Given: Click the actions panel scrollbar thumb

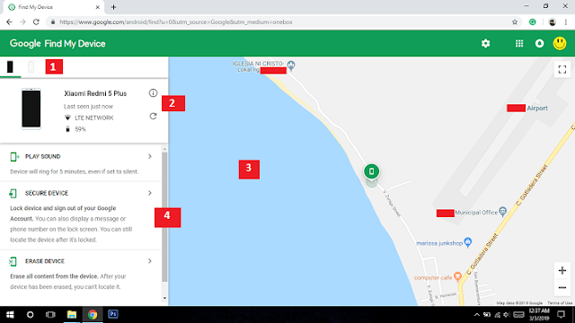Looking at the screenshot, I should click(x=164, y=216).
